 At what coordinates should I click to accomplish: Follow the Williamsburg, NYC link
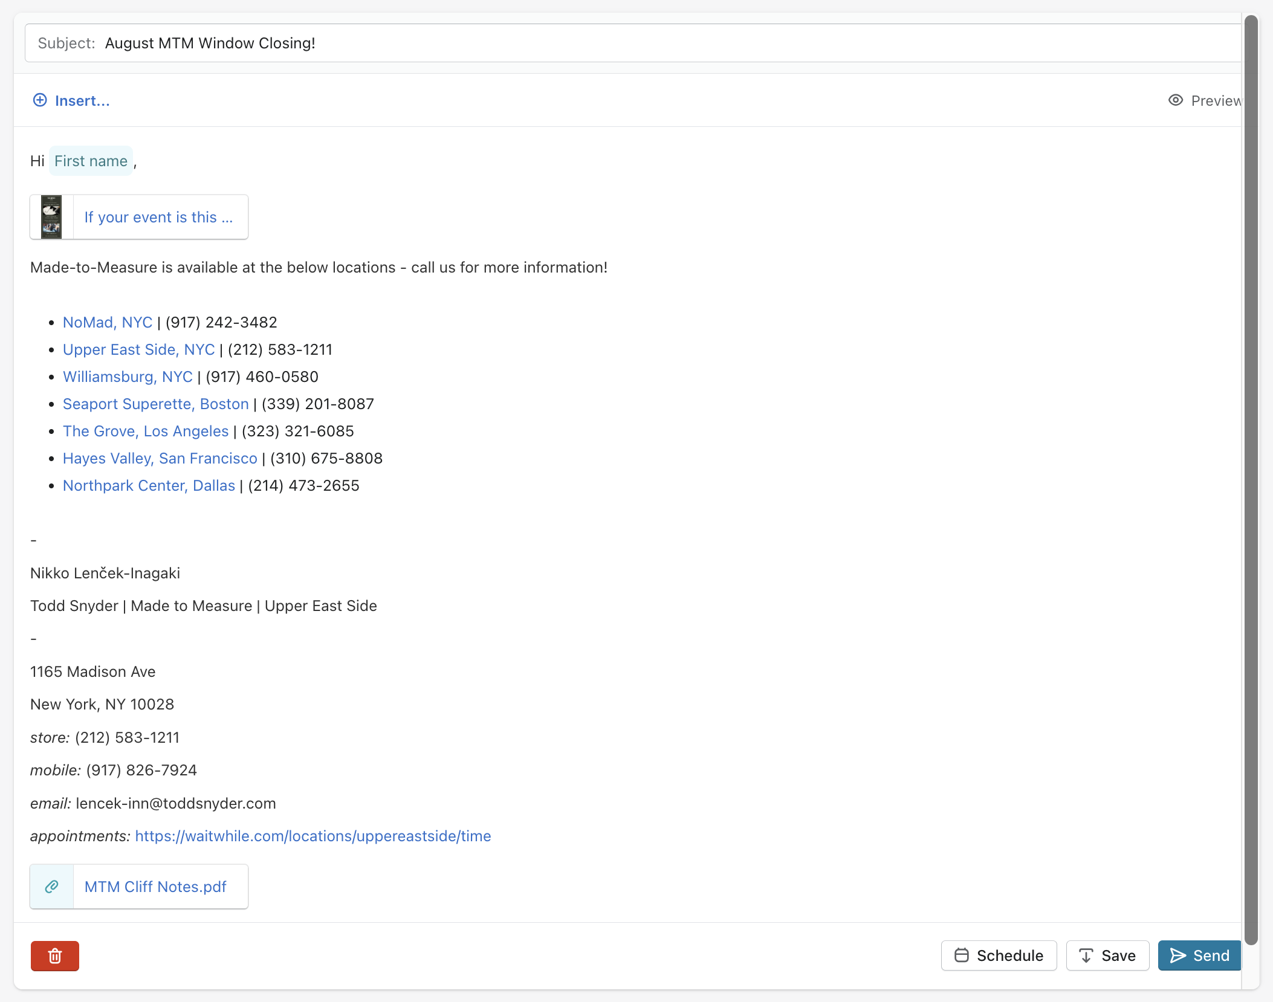[128, 377]
